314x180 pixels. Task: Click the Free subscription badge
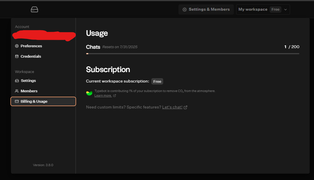(x=157, y=81)
